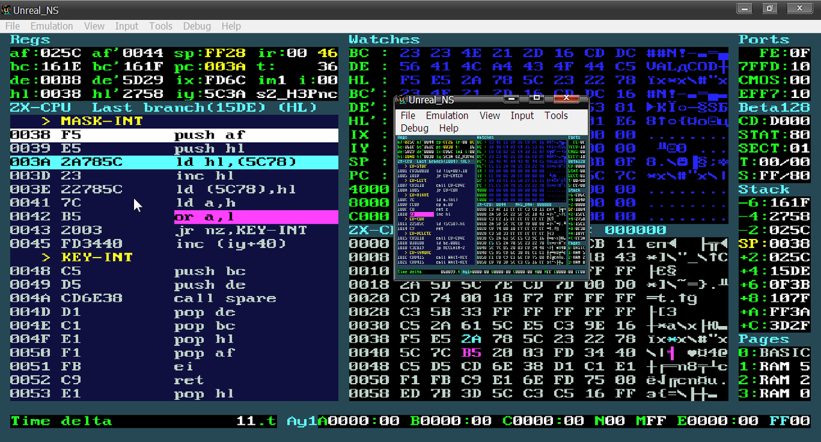Click STAT:80 in Beta128 section
Screen dimensions: 821x442
774,135
